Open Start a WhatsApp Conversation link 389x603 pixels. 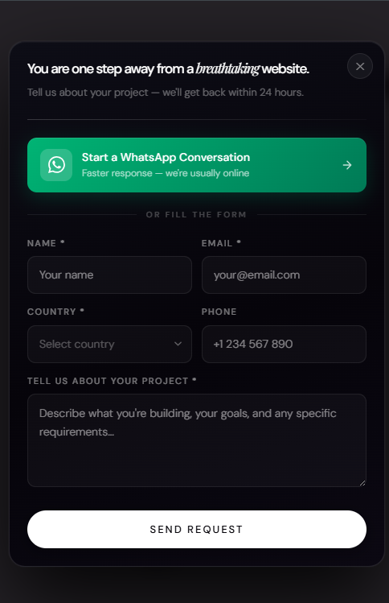[197, 165]
